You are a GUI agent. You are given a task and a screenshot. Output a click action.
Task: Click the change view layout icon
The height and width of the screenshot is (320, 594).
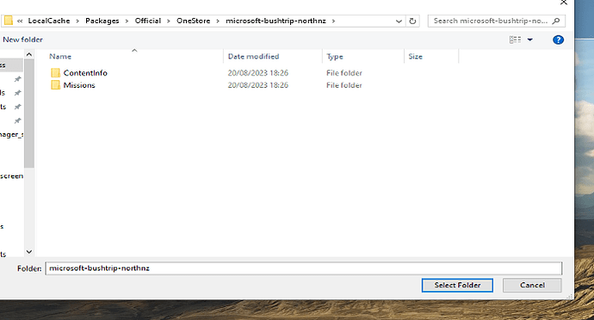[515, 40]
